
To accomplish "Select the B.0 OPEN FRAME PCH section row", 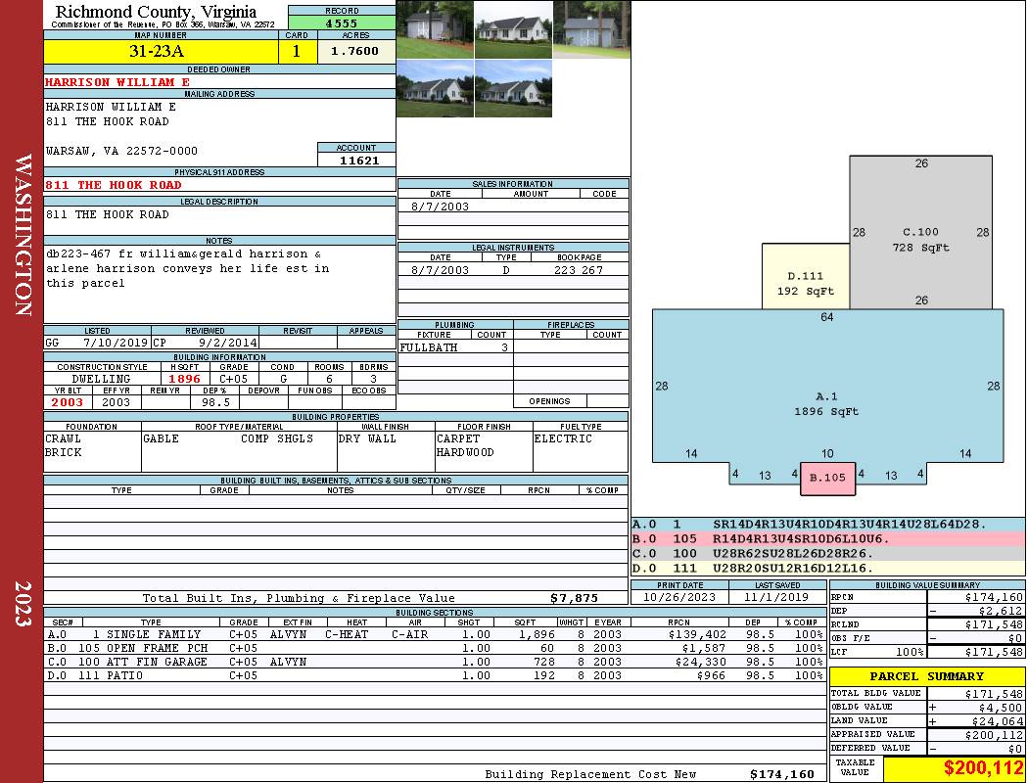I will pos(435,648).
